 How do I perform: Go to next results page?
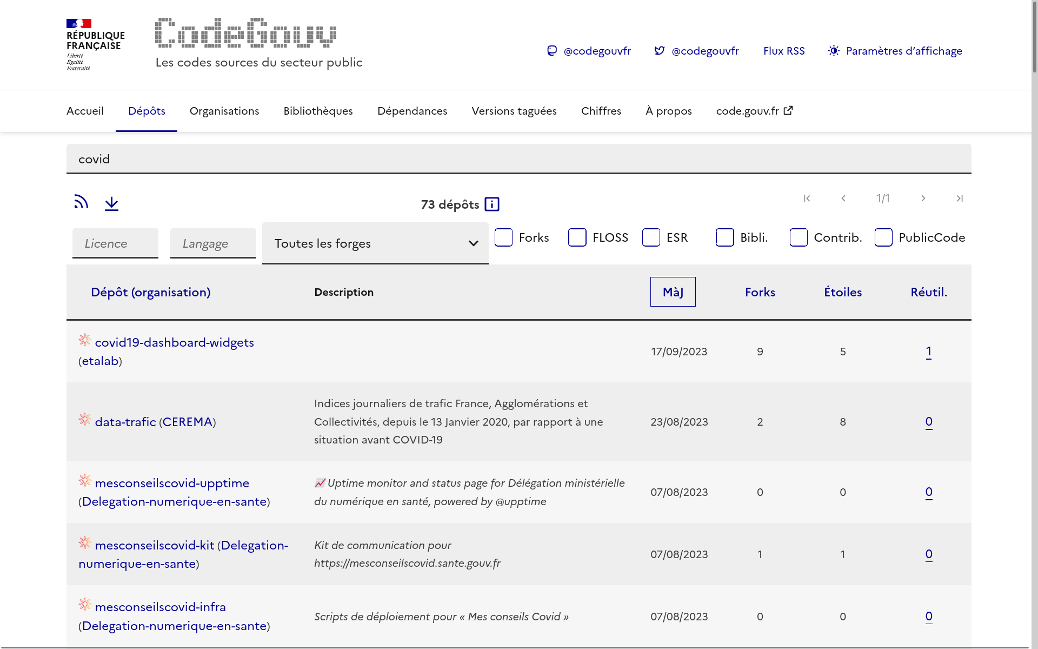(x=923, y=198)
